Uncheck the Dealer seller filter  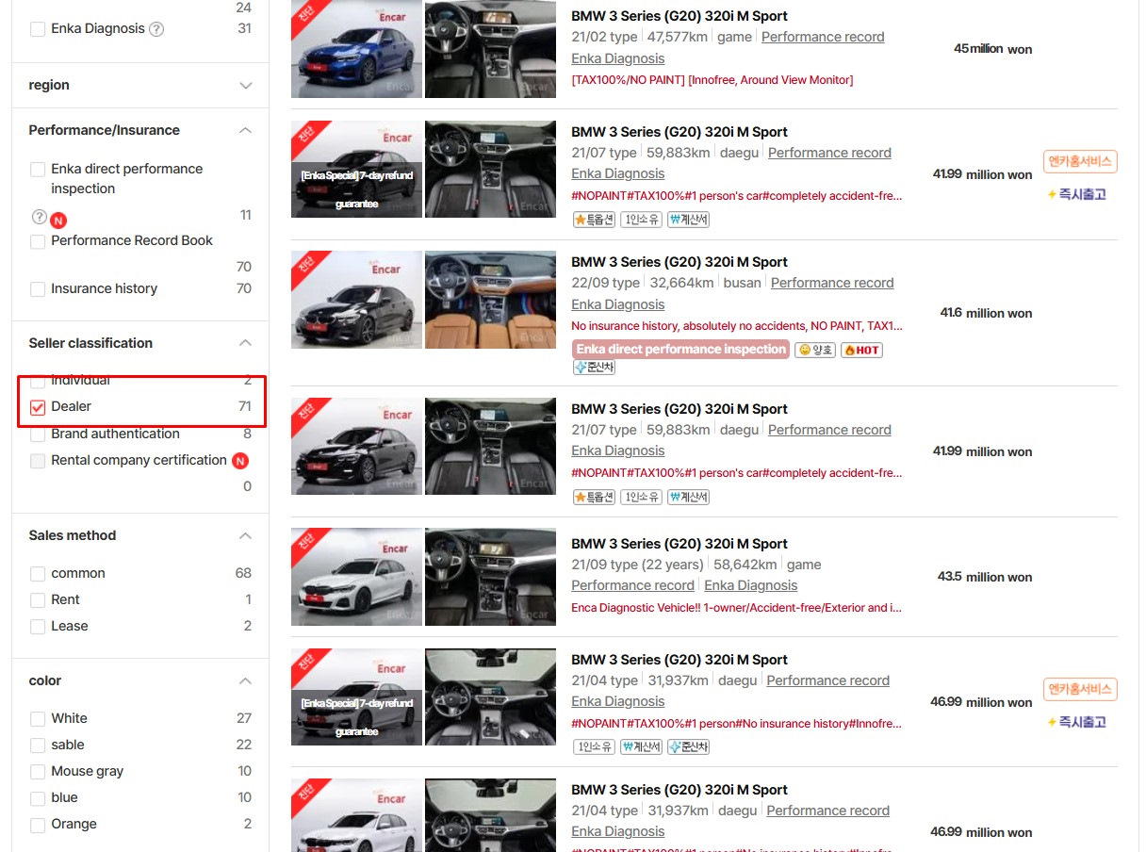(38, 407)
